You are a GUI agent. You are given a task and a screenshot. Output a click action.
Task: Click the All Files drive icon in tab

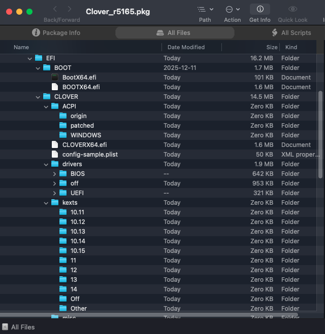click(160, 32)
